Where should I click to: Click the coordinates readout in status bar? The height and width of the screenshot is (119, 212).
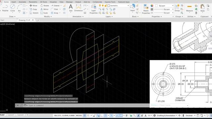click(x=64, y=115)
